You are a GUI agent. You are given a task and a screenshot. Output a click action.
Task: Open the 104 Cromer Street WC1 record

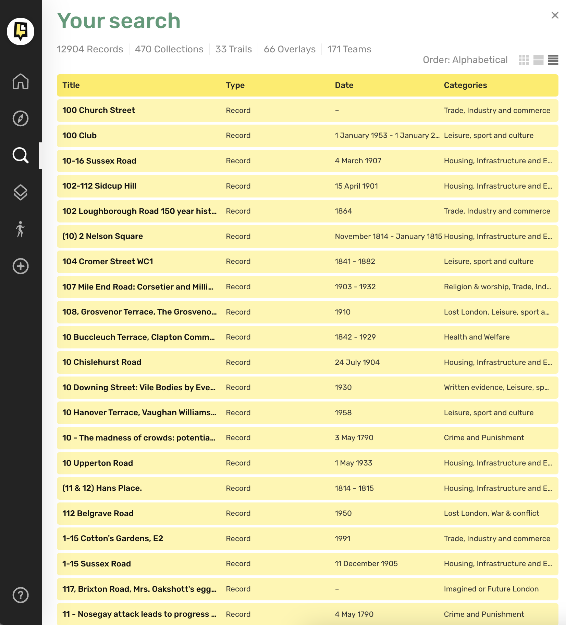coord(108,262)
